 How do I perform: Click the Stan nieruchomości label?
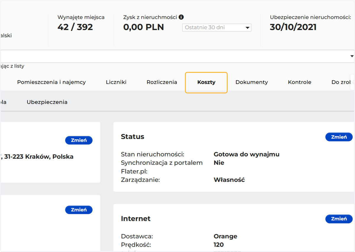[x=153, y=154]
